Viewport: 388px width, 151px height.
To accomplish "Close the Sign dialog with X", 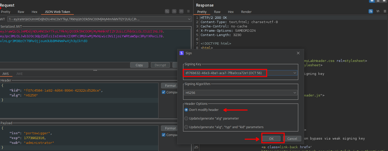I will 298,53.
